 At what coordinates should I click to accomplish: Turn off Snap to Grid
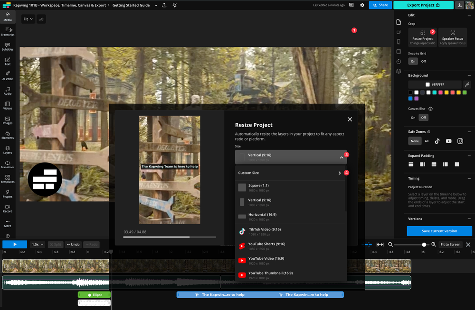click(x=424, y=61)
